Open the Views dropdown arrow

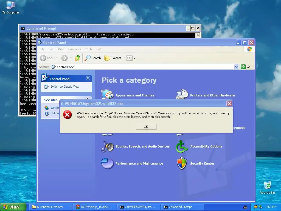[x=134, y=58]
